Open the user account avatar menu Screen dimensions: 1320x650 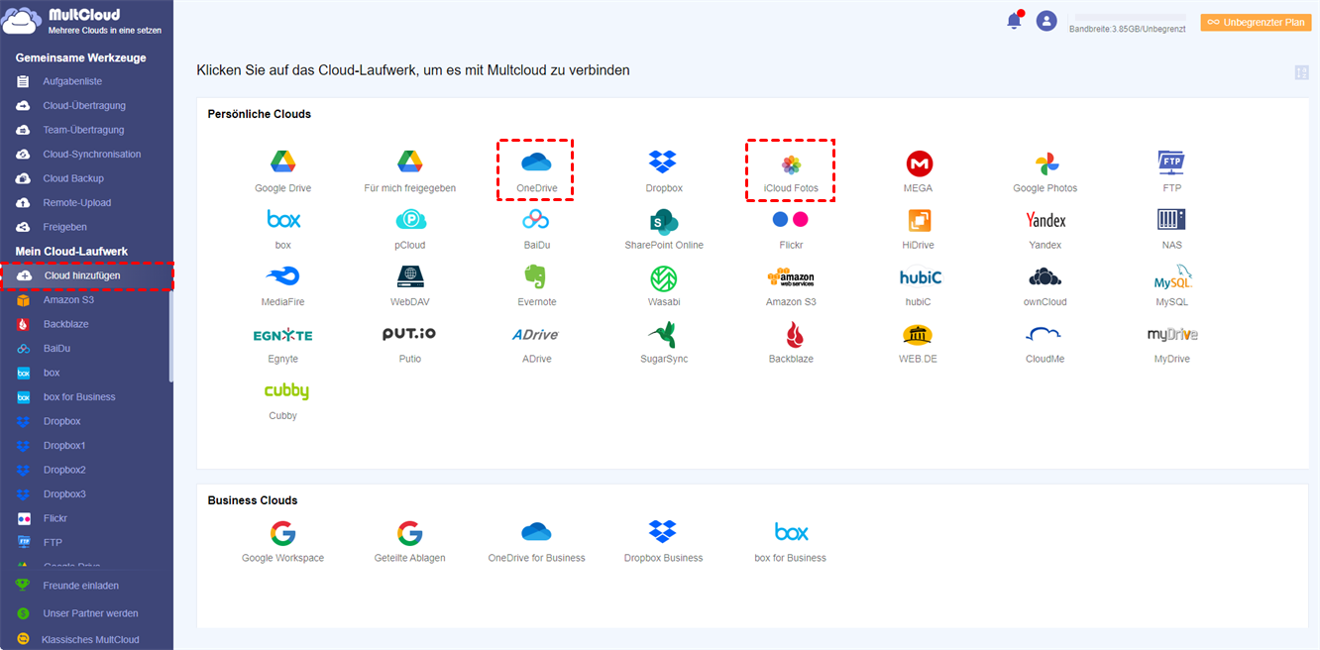pyautogui.click(x=1046, y=20)
